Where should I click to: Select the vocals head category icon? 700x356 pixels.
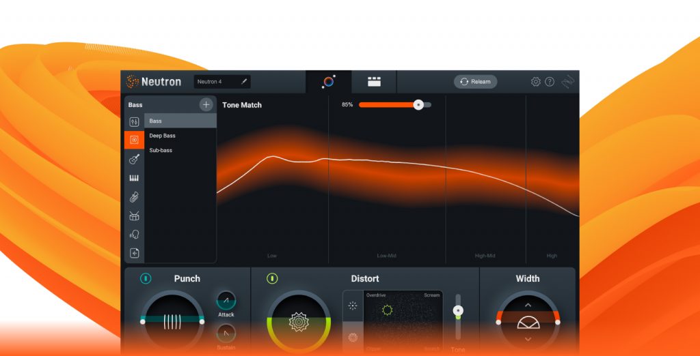134,235
